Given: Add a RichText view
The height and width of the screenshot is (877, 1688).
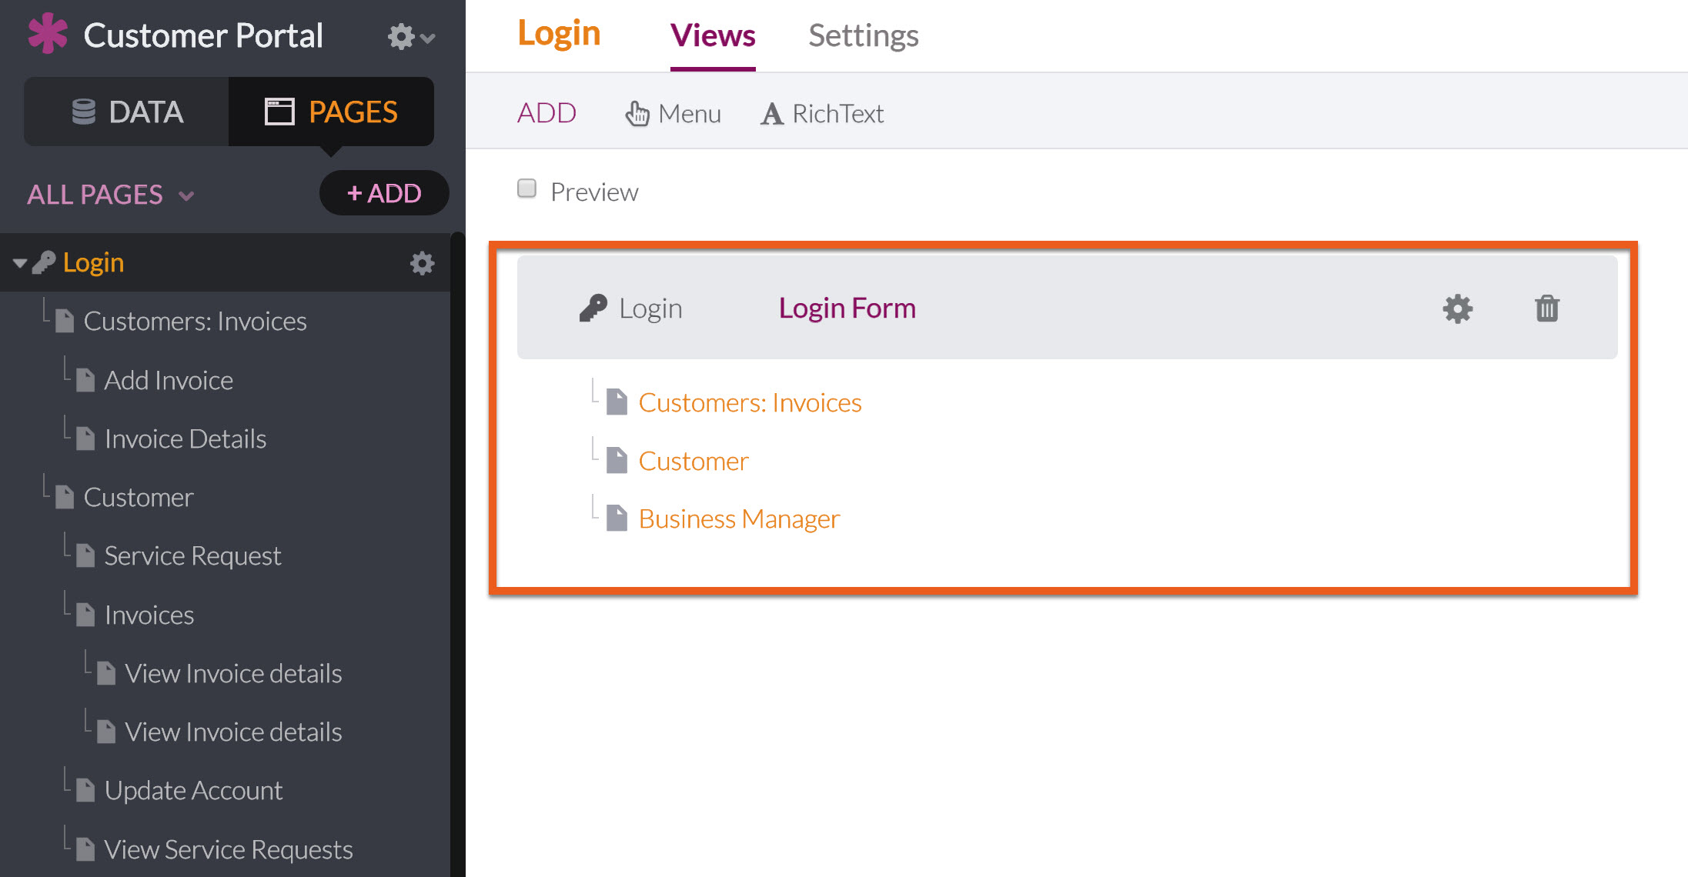Looking at the screenshot, I should [822, 114].
